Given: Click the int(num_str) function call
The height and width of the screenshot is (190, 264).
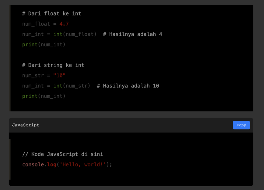Looking at the screenshot, I should (x=72, y=86).
